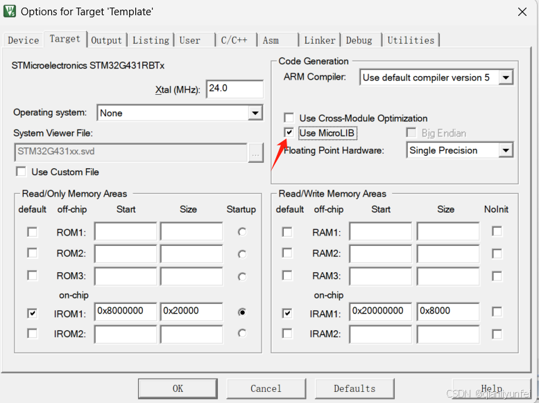
Task: Click the RAM3 Size field
Action: click(448, 276)
